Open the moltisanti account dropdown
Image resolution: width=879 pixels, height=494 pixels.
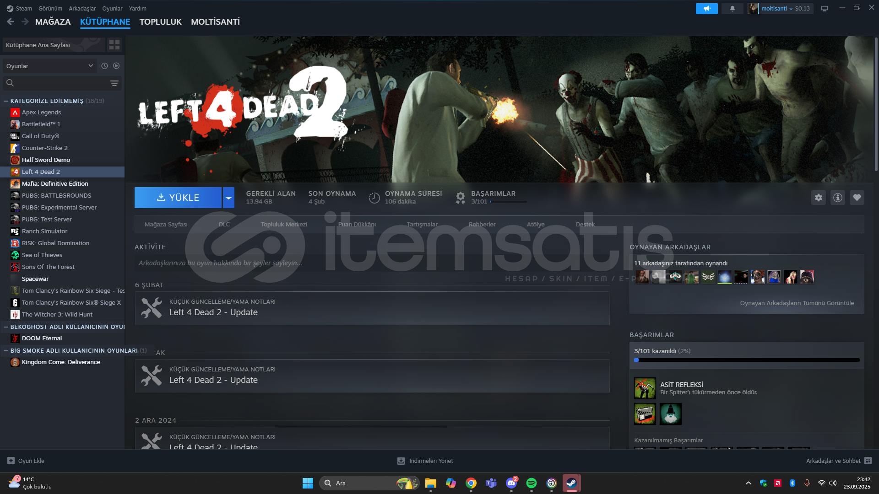pos(781,8)
